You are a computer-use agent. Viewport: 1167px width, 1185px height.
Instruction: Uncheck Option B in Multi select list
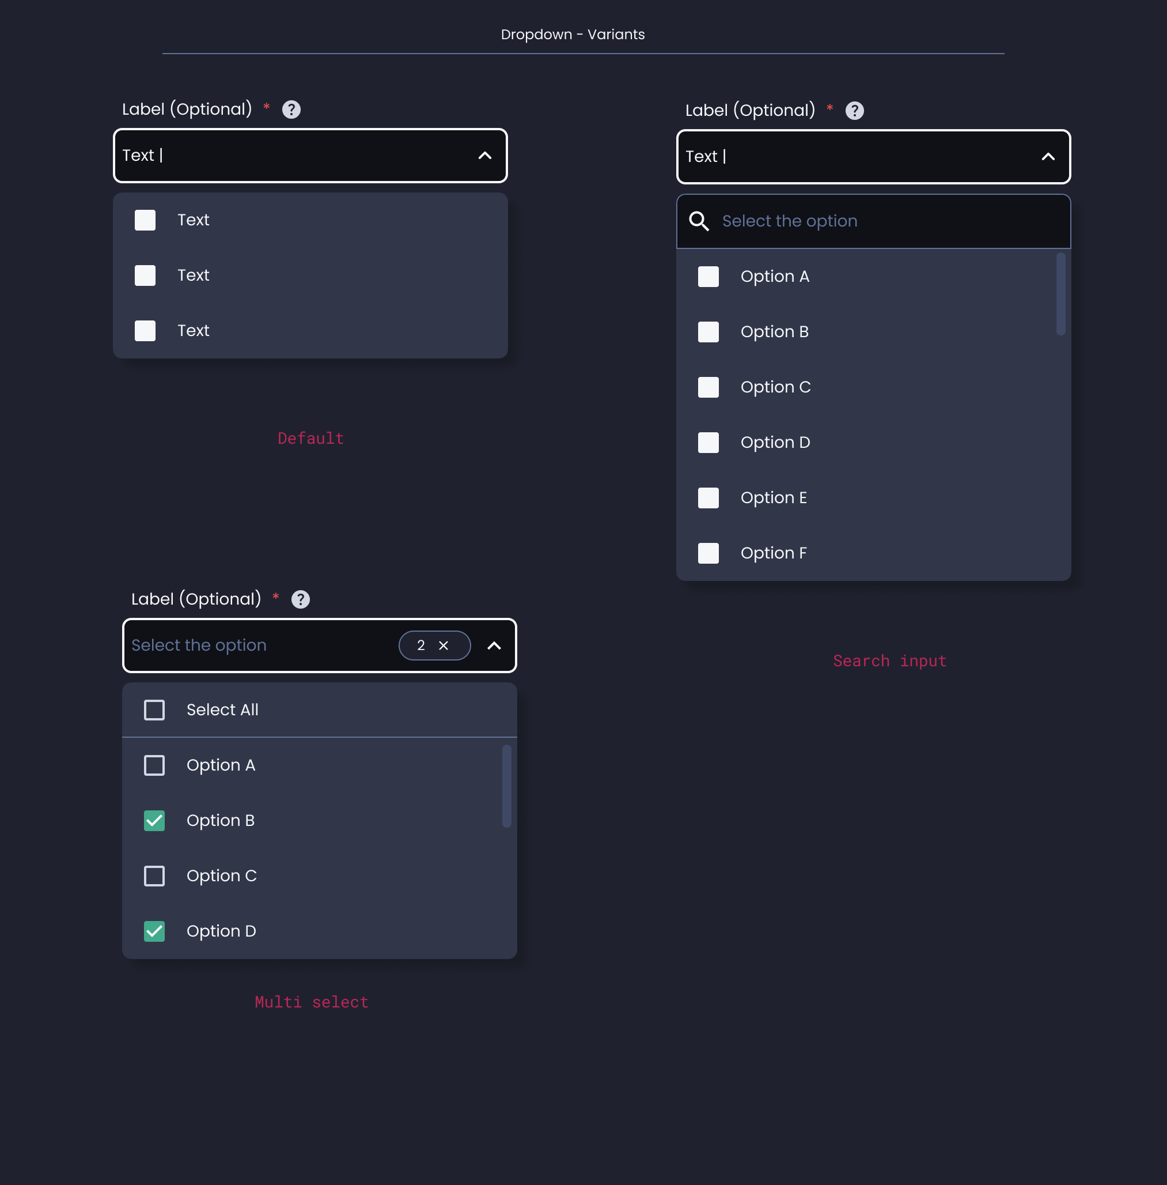click(x=154, y=821)
